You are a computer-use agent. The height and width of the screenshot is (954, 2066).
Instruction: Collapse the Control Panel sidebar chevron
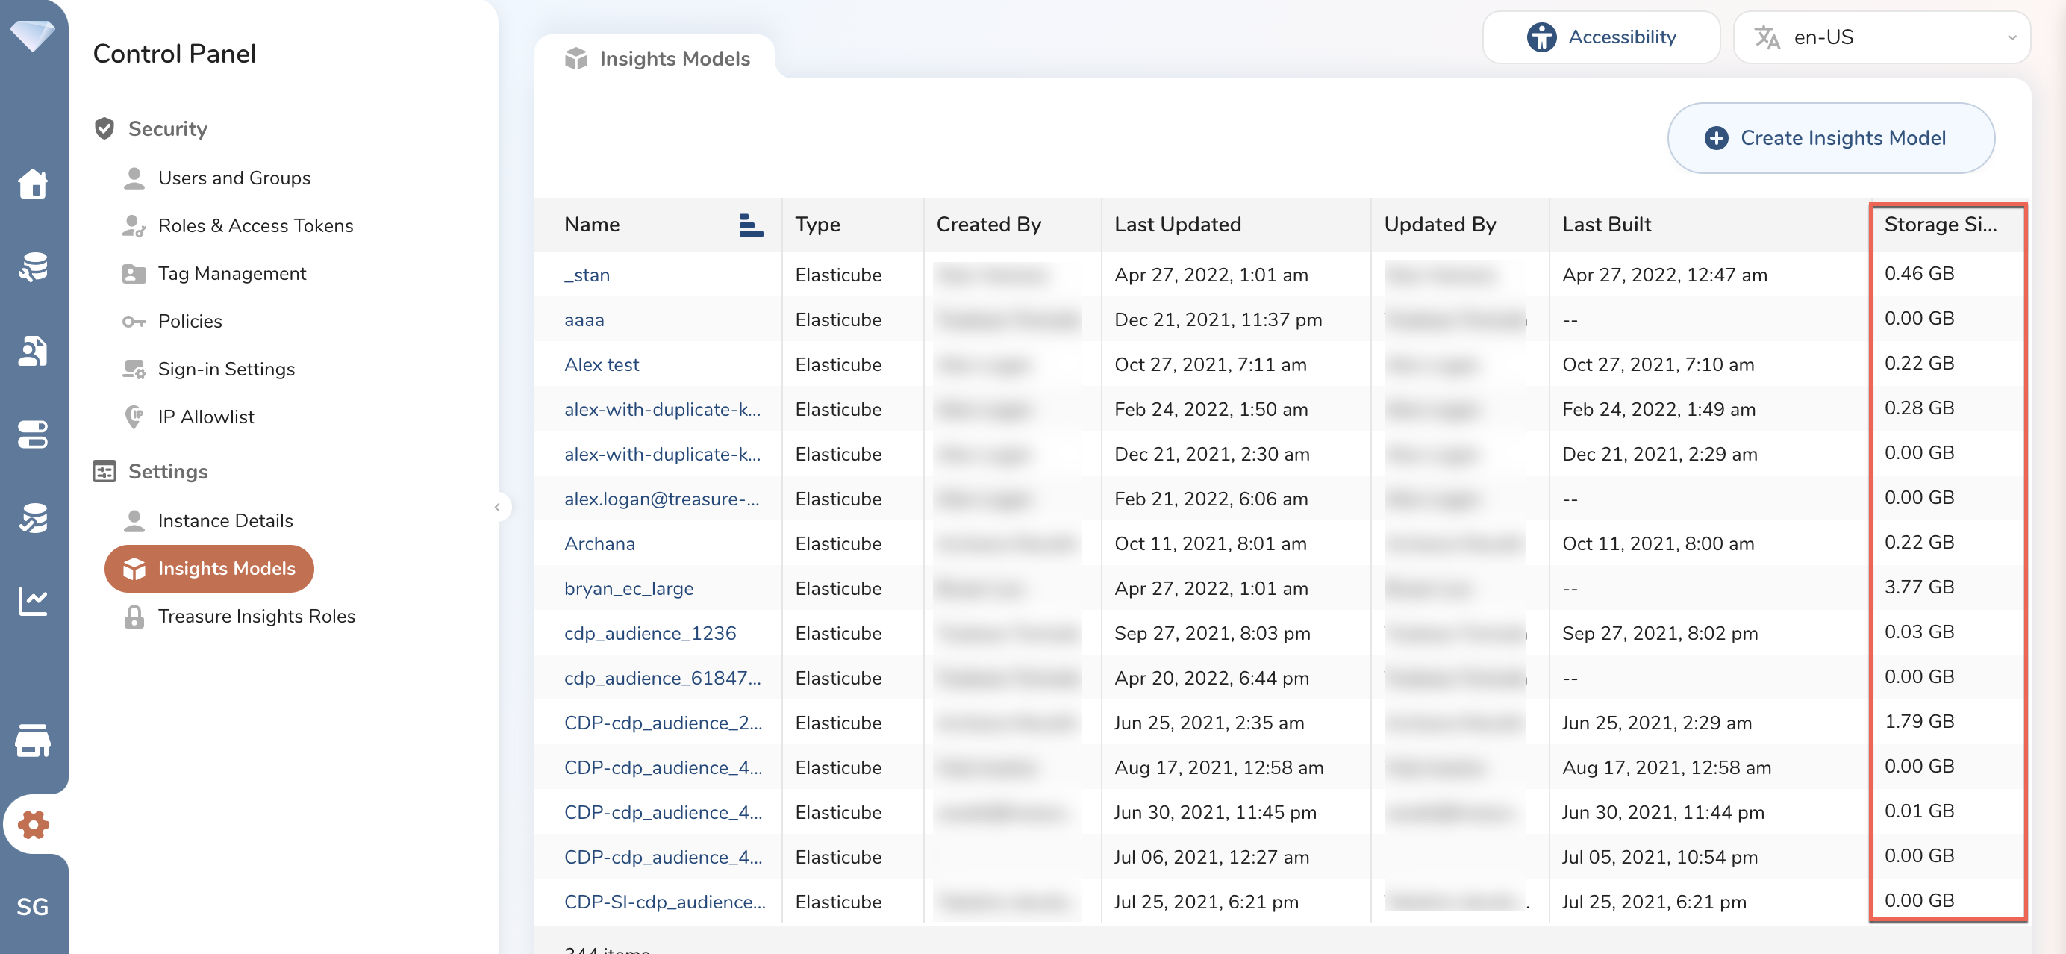click(497, 507)
